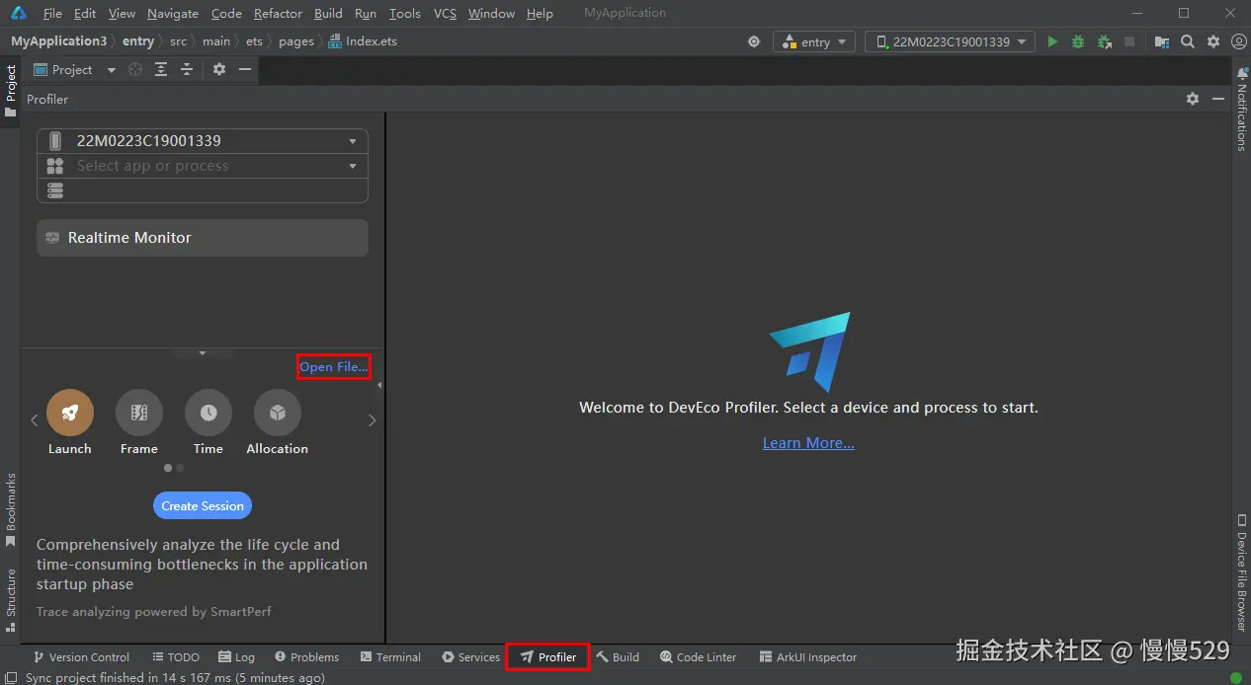
Task: Select the Time template icon
Action: 208,413
